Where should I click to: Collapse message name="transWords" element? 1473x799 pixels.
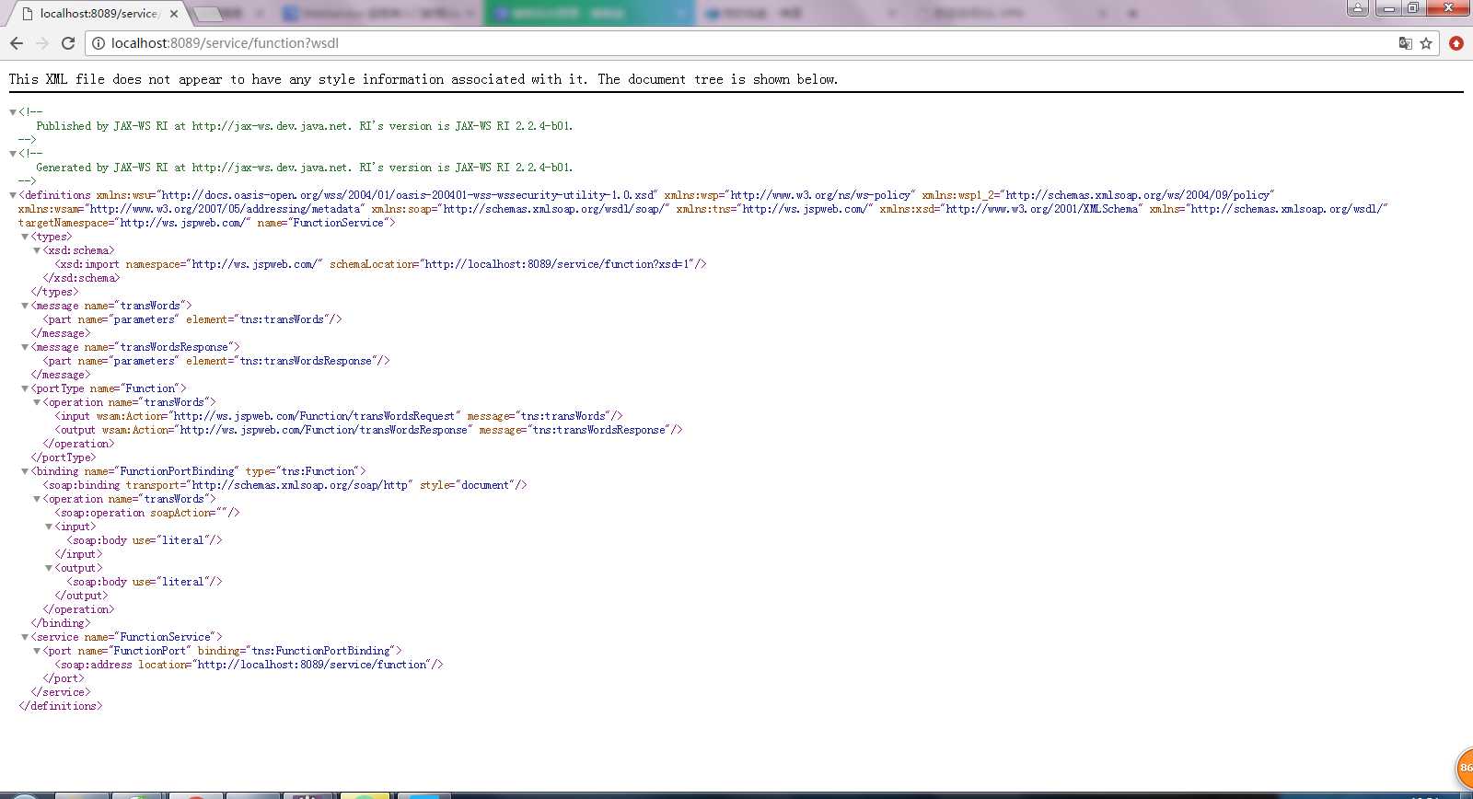[x=25, y=306]
